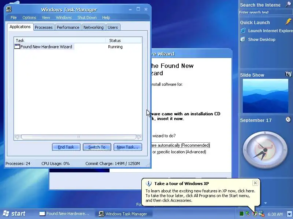
Task: Click the small clock icon beside September 17
Action: [288, 119]
